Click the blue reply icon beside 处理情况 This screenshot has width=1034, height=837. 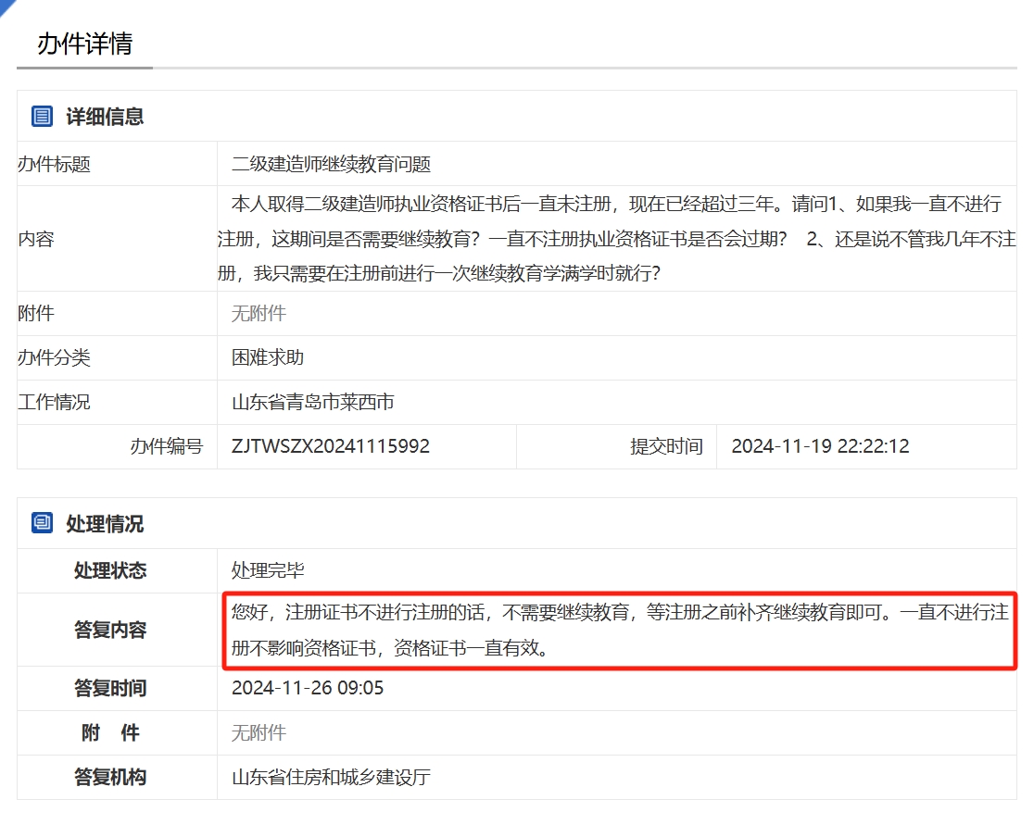pyautogui.click(x=41, y=522)
